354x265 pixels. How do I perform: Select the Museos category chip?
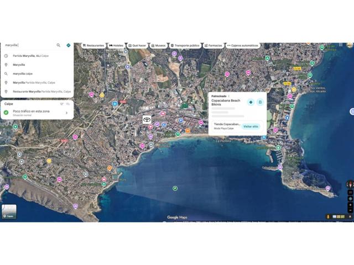point(158,45)
